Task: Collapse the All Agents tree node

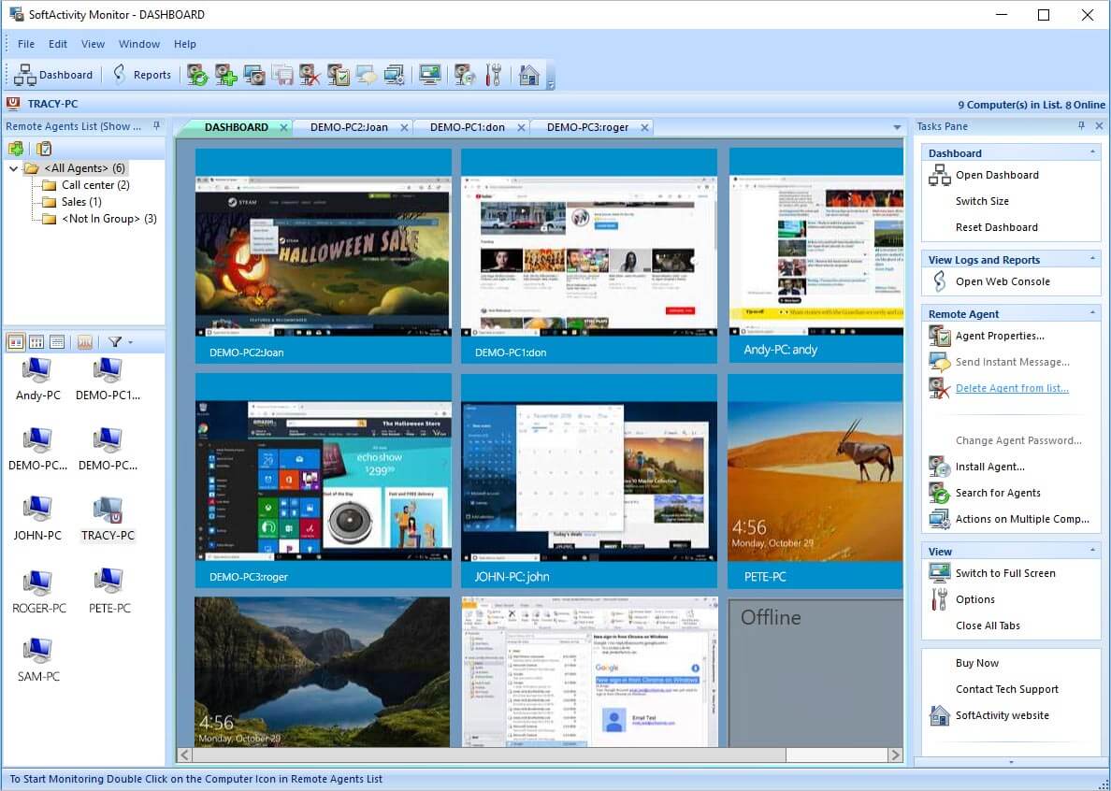Action: click(x=13, y=169)
